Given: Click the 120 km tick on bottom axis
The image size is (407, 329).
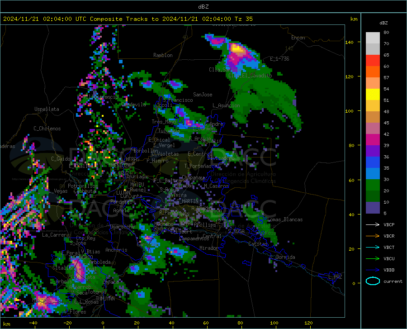Looking at the screenshot, I should pyautogui.click(x=308, y=323).
